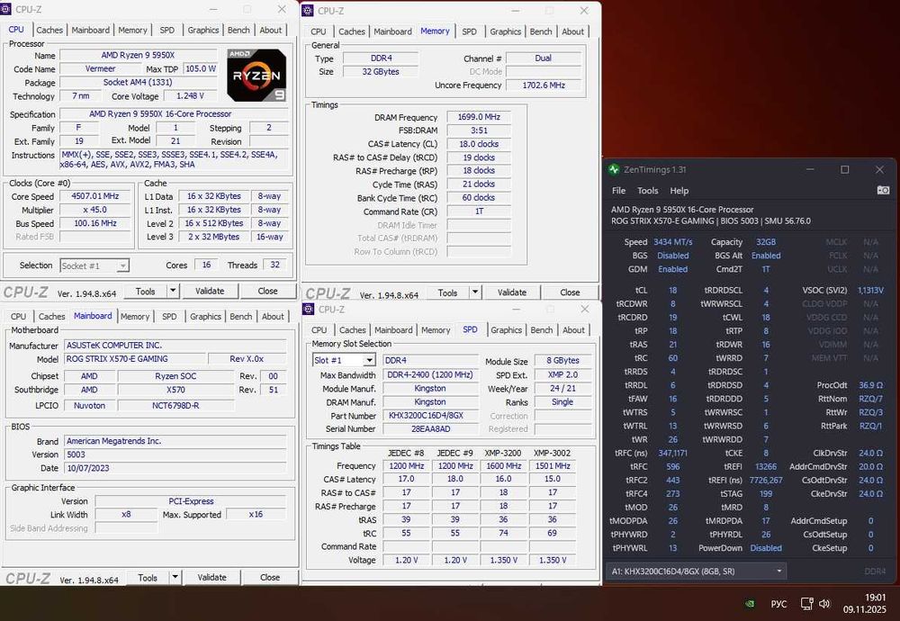Open the SPD tab in CPU window

[167, 30]
